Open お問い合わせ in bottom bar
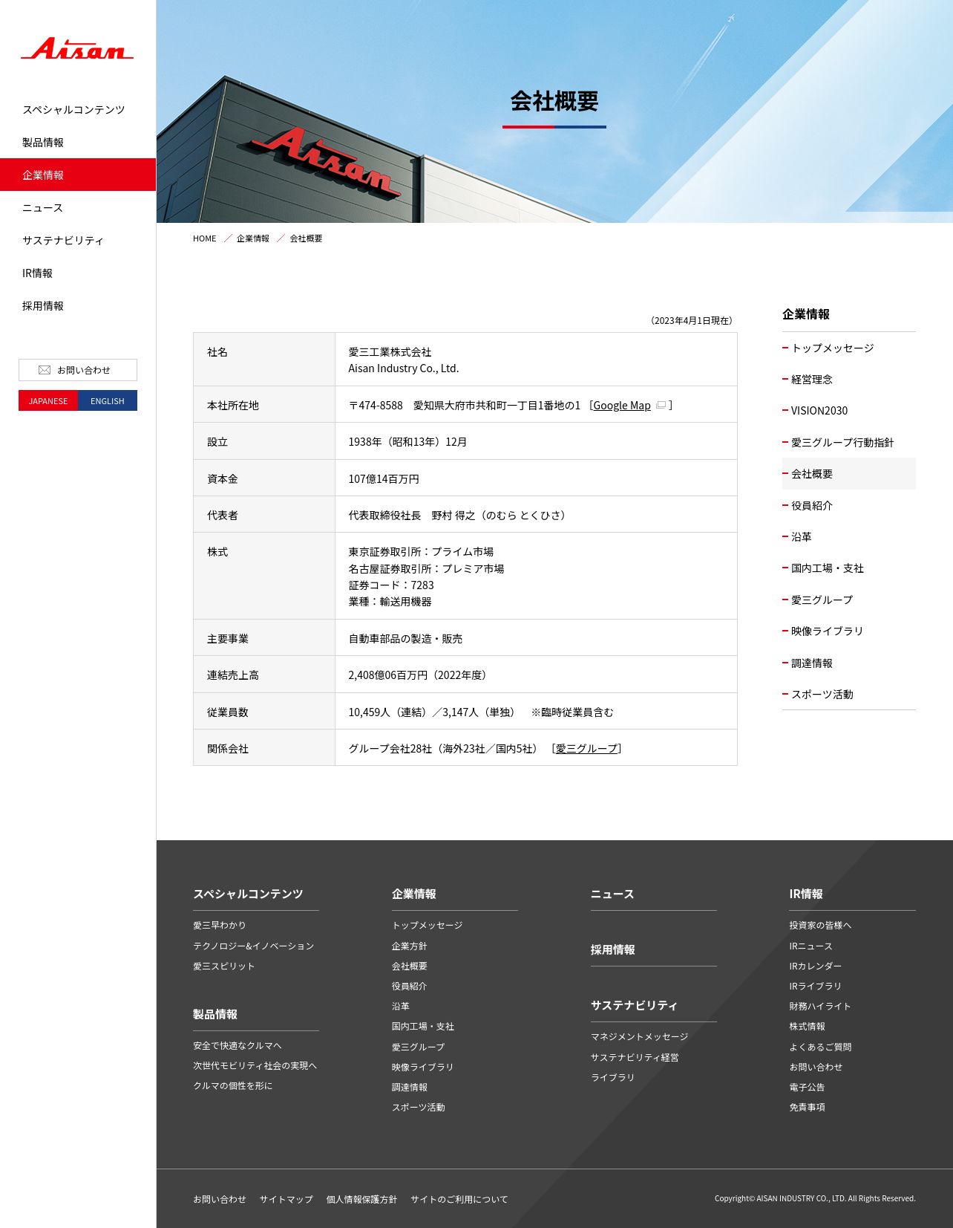This screenshot has height=1228, width=953. click(x=220, y=1200)
